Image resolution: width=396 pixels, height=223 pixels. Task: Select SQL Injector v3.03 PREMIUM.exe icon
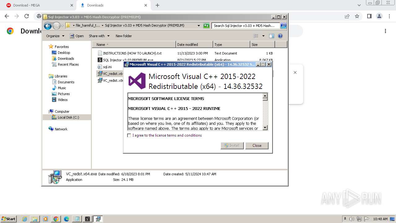[x=100, y=60]
